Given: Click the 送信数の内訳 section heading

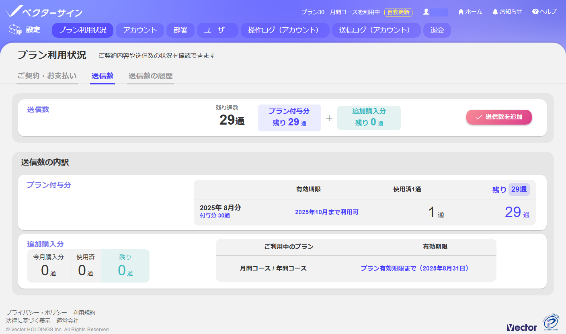Looking at the screenshot, I should [x=45, y=162].
